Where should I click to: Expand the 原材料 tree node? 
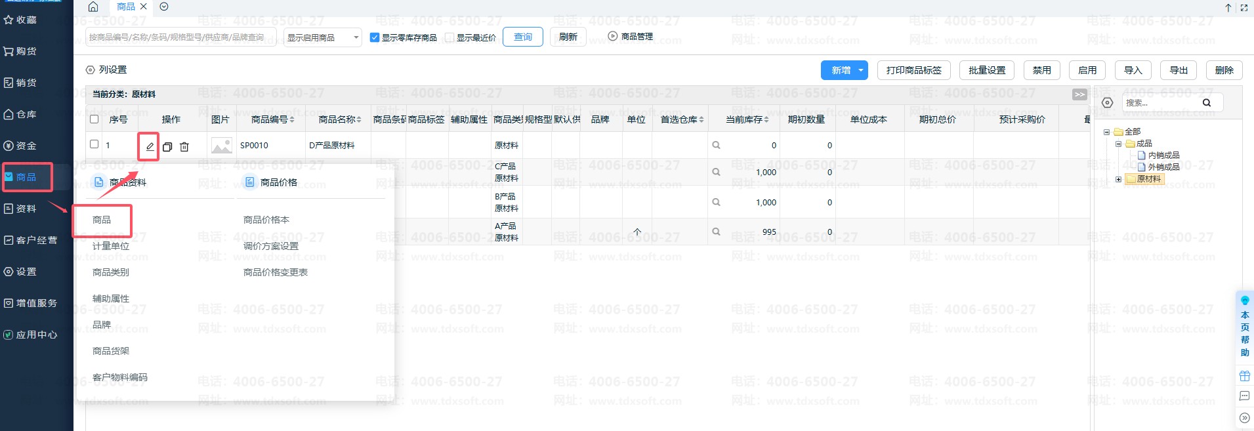click(x=1119, y=179)
